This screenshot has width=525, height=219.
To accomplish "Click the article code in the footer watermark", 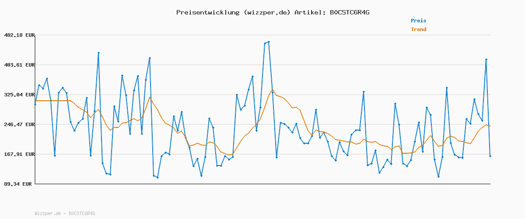I will tap(82, 213).
